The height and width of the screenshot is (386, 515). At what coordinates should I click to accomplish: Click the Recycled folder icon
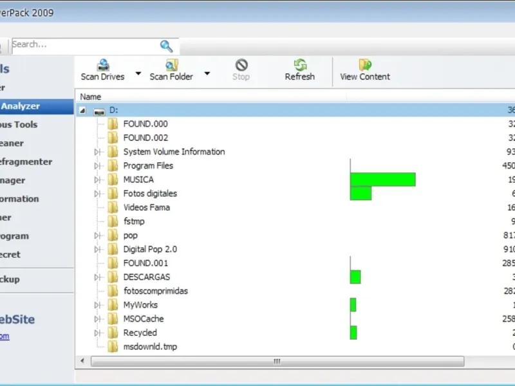pyautogui.click(x=113, y=333)
